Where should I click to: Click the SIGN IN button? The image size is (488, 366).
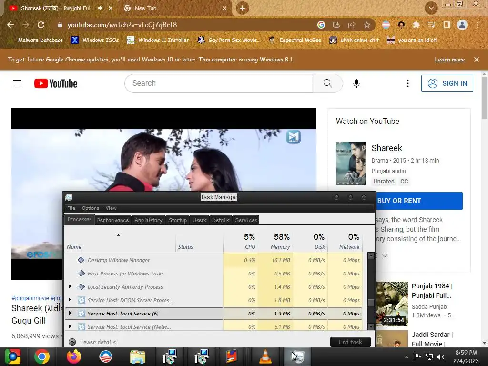pyautogui.click(x=447, y=83)
